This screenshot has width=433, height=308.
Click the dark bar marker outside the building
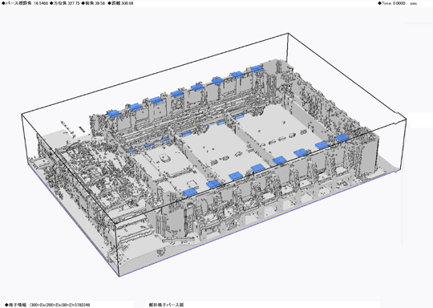(82, 129)
